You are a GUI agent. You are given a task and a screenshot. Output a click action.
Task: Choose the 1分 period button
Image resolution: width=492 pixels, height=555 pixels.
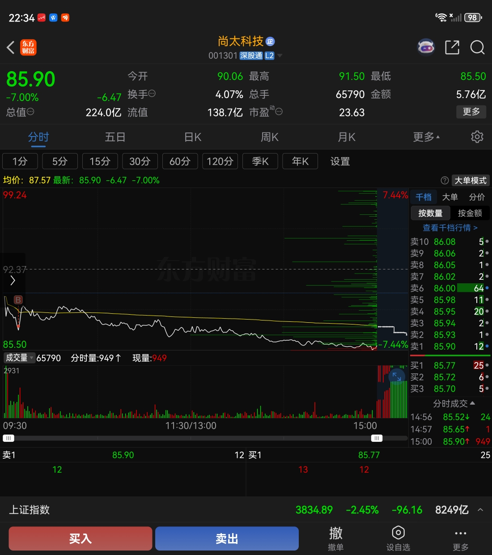pos(20,161)
